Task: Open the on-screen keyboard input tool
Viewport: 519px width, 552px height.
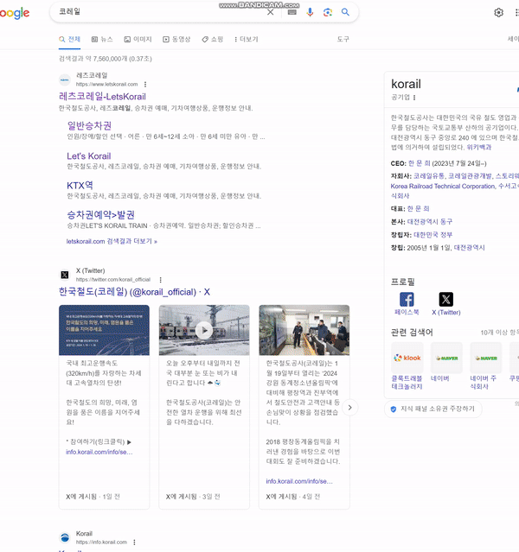Action: pos(292,12)
